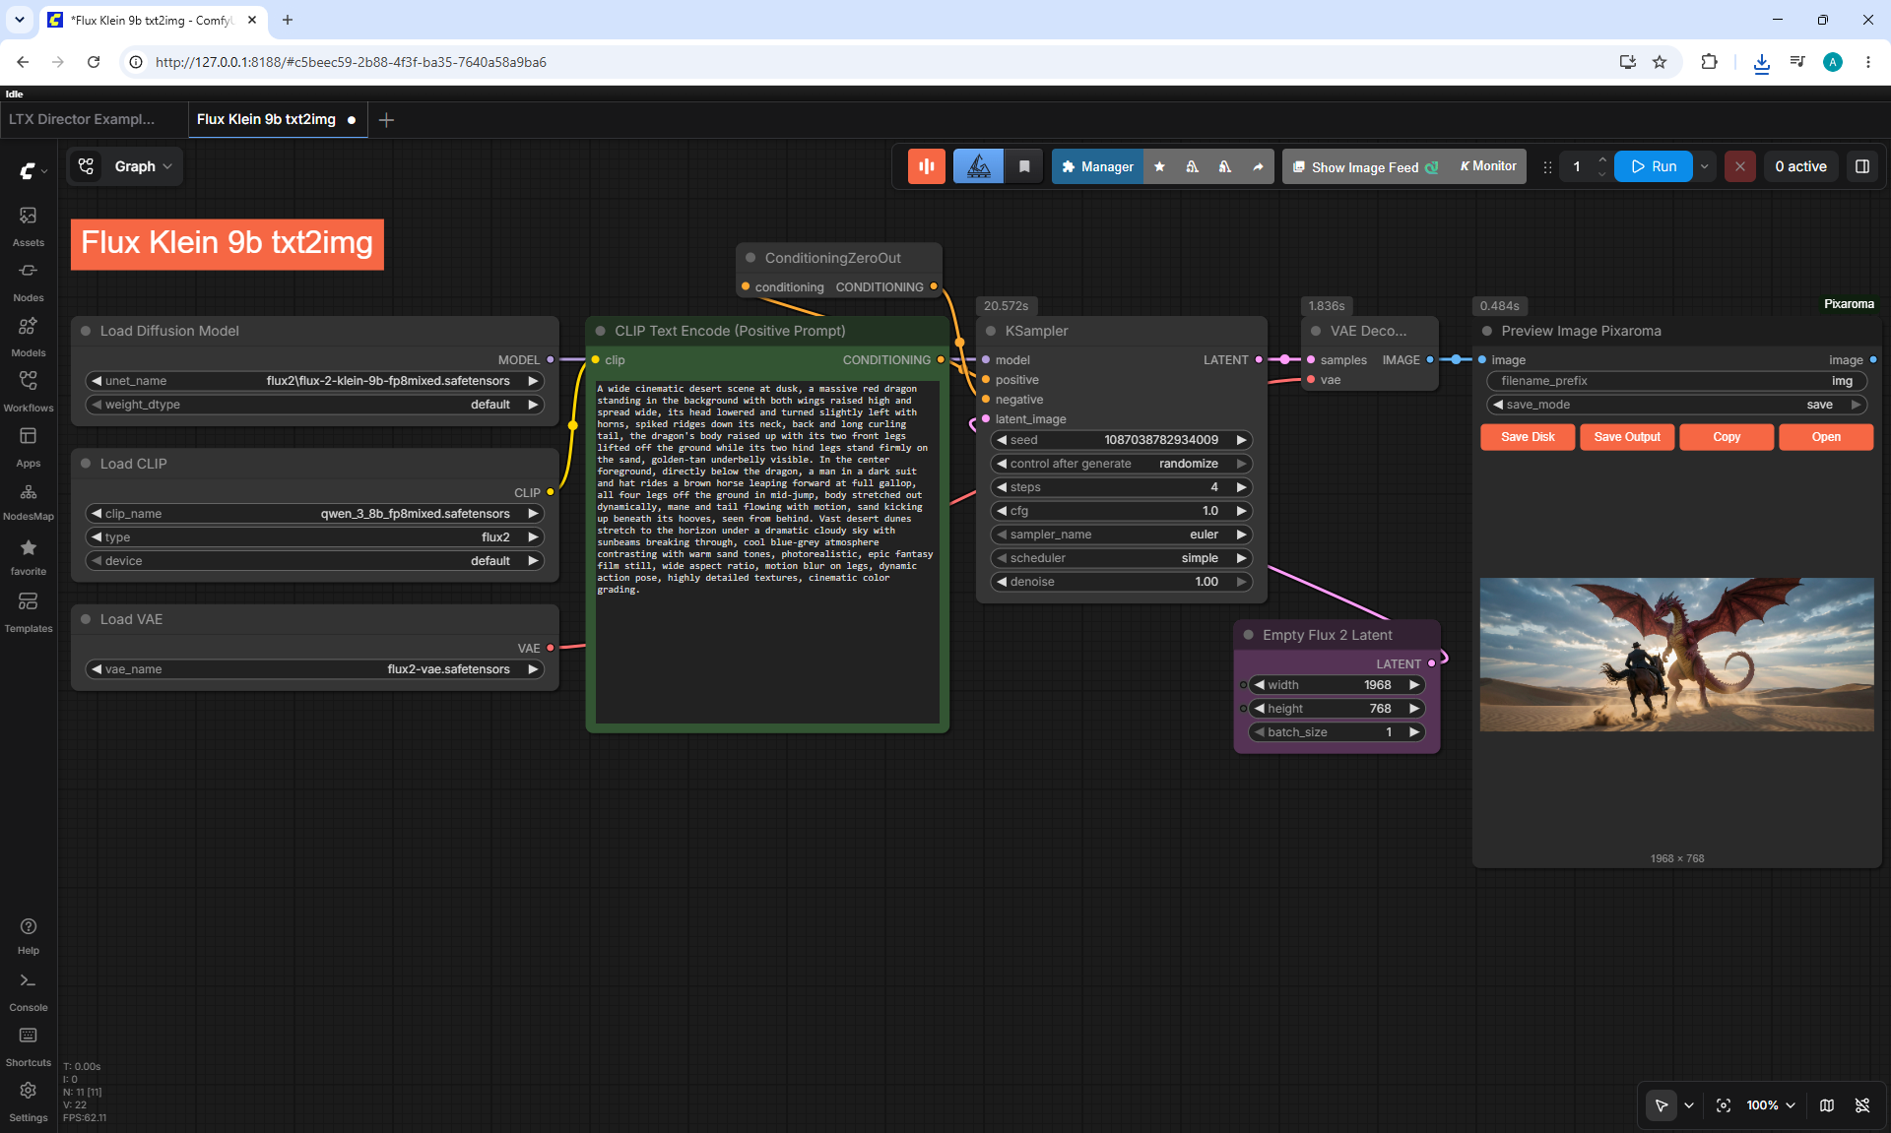
Task: Open the NodesMap sidebar panel
Action: click(x=29, y=502)
